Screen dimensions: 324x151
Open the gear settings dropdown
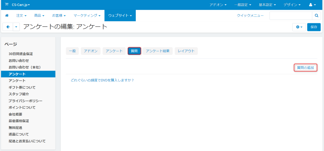299,27
